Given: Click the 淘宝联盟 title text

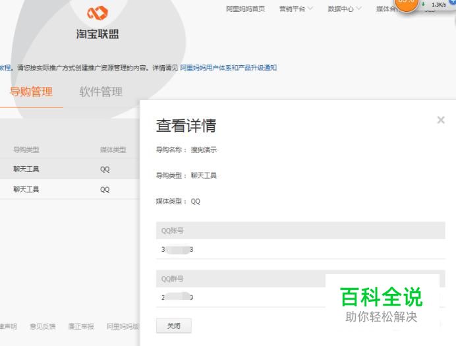Looking at the screenshot, I should (98, 34).
